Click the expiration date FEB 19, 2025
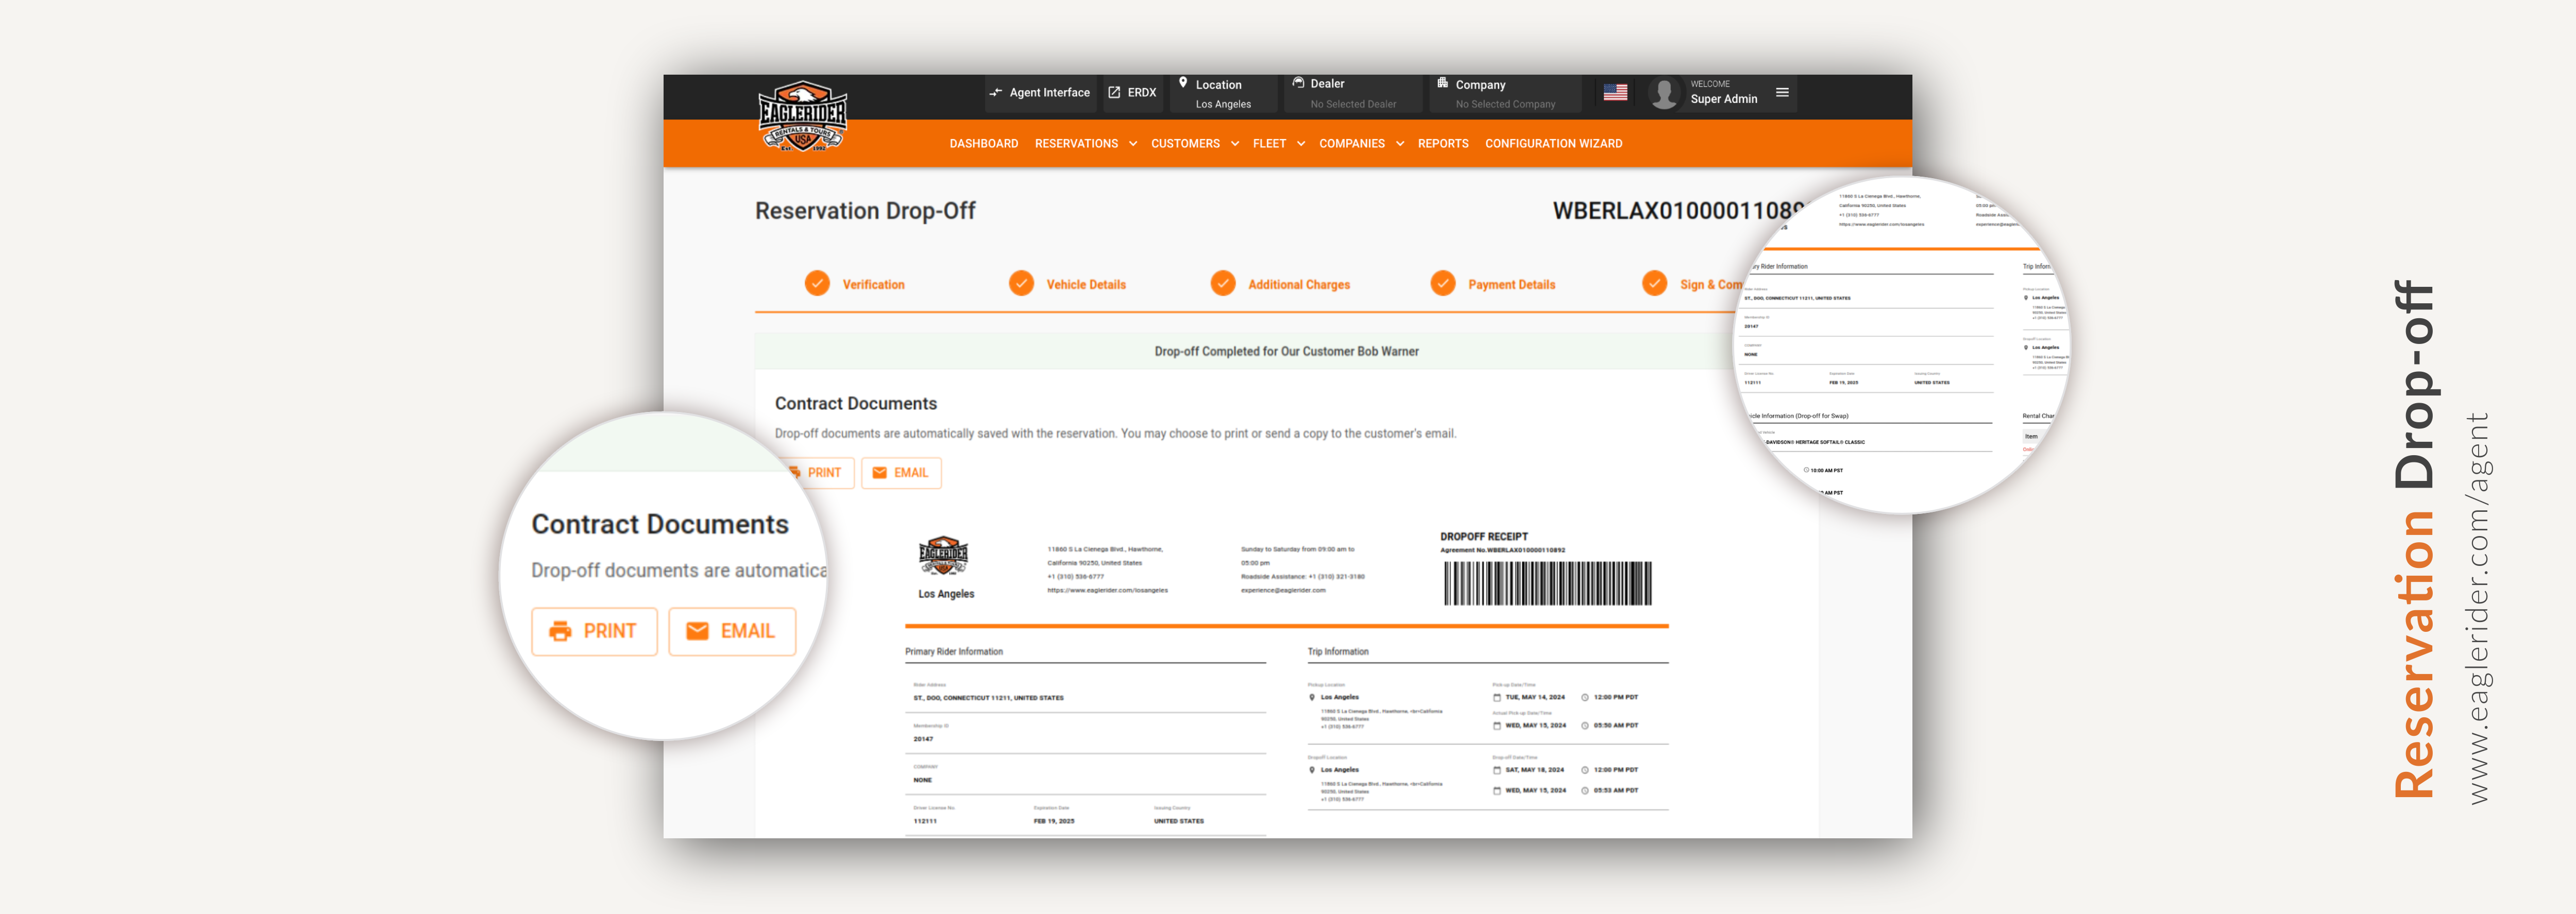This screenshot has height=914, width=2576. [1053, 821]
